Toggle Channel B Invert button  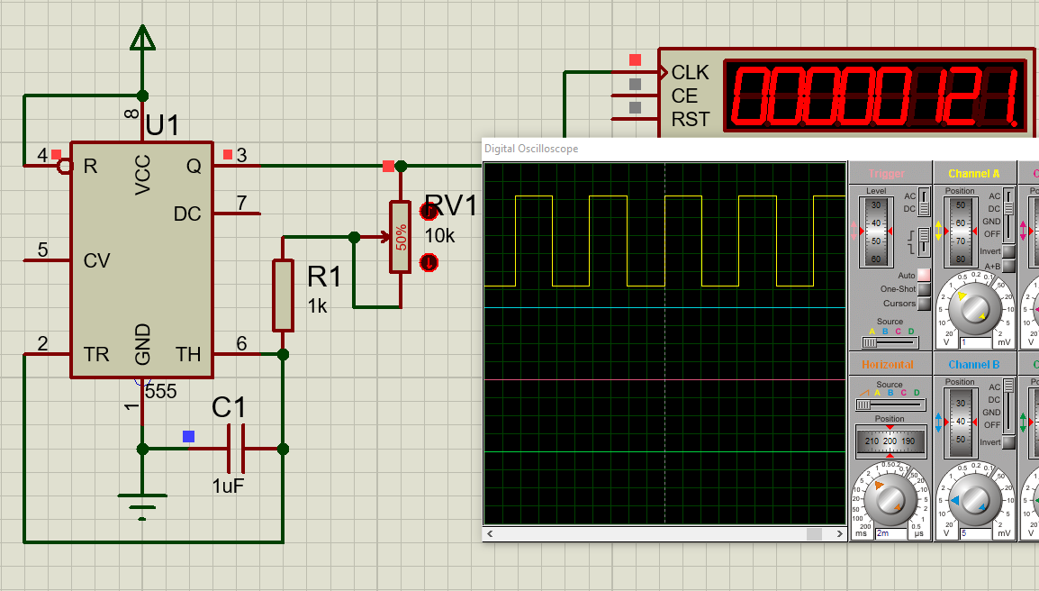point(1008,442)
